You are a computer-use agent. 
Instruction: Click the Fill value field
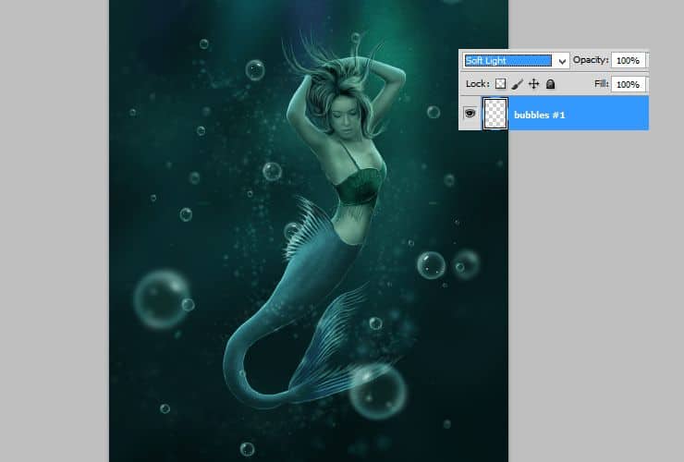pos(628,84)
